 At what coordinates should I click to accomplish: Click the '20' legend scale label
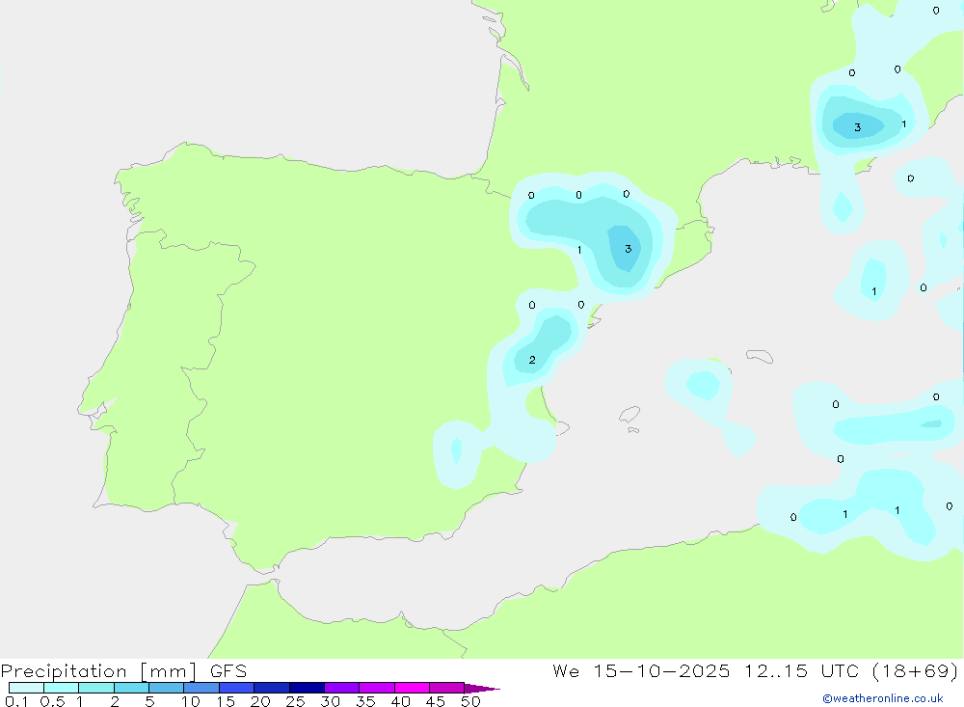(260, 701)
